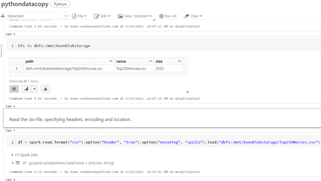Switch results to bar chart view
Viewport: 321px width, 181px height.
tap(26, 89)
